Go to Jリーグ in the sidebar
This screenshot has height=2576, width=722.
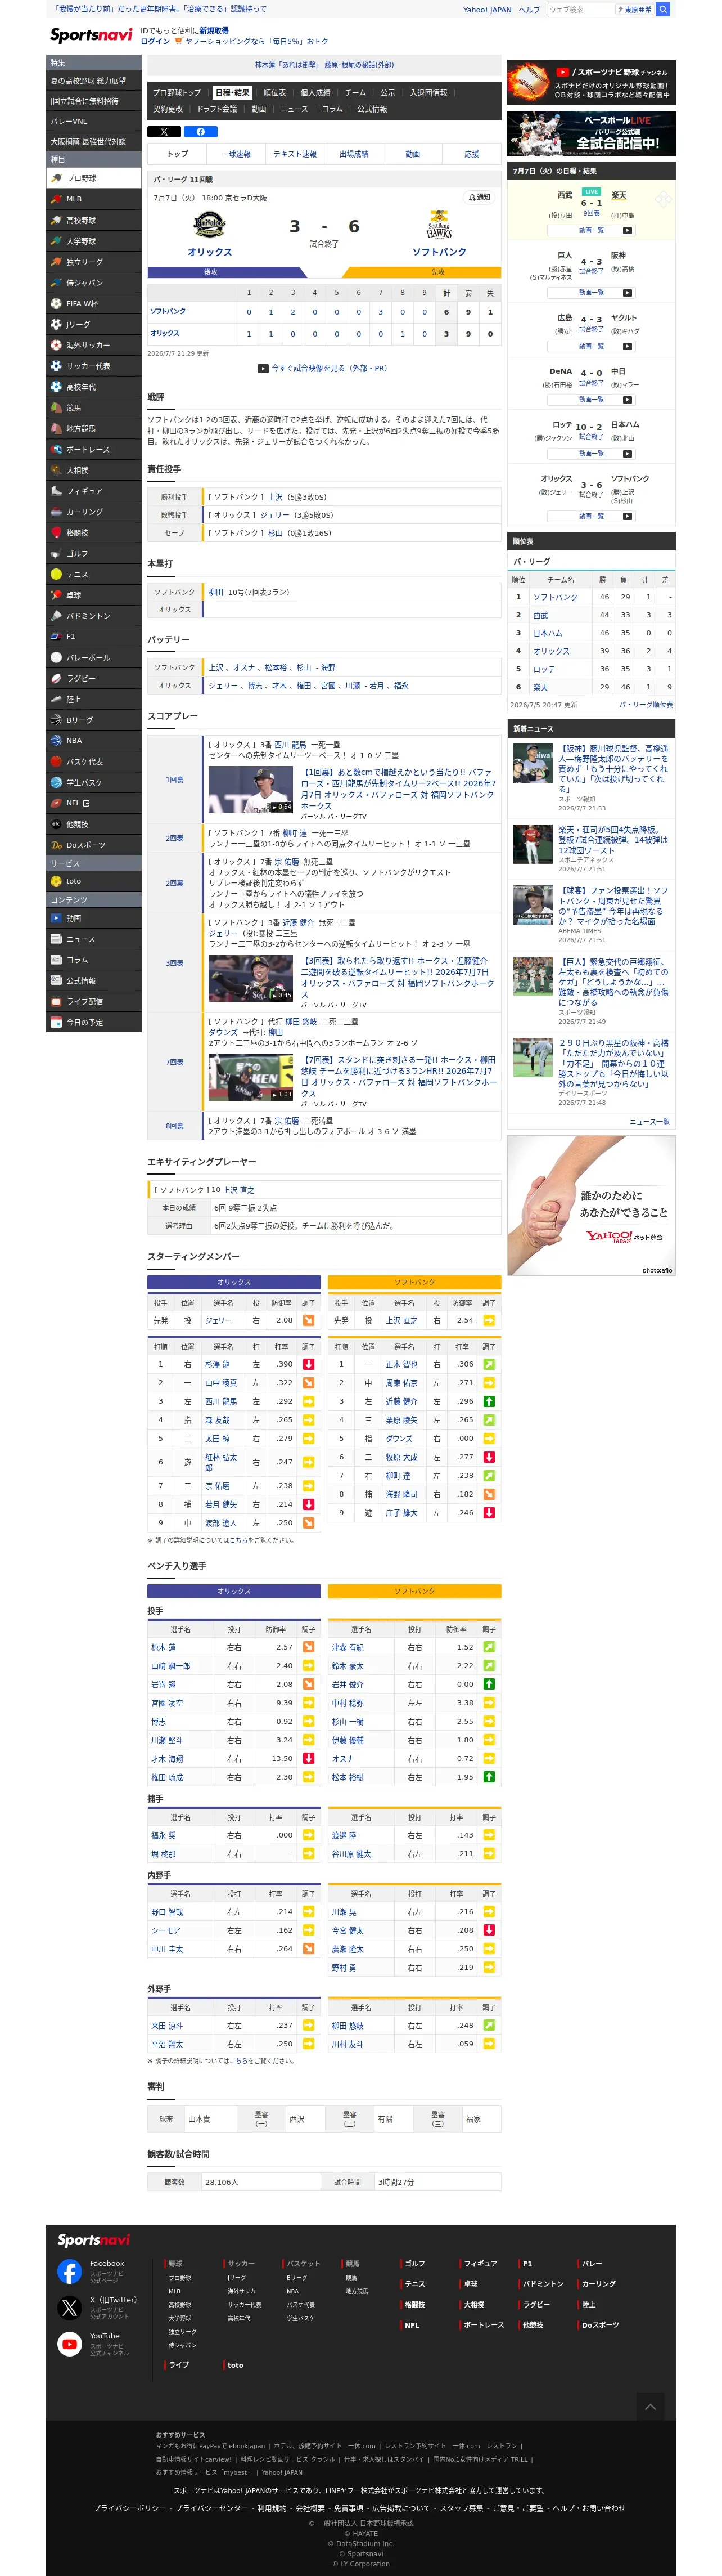pyautogui.click(x=94, y=324)
